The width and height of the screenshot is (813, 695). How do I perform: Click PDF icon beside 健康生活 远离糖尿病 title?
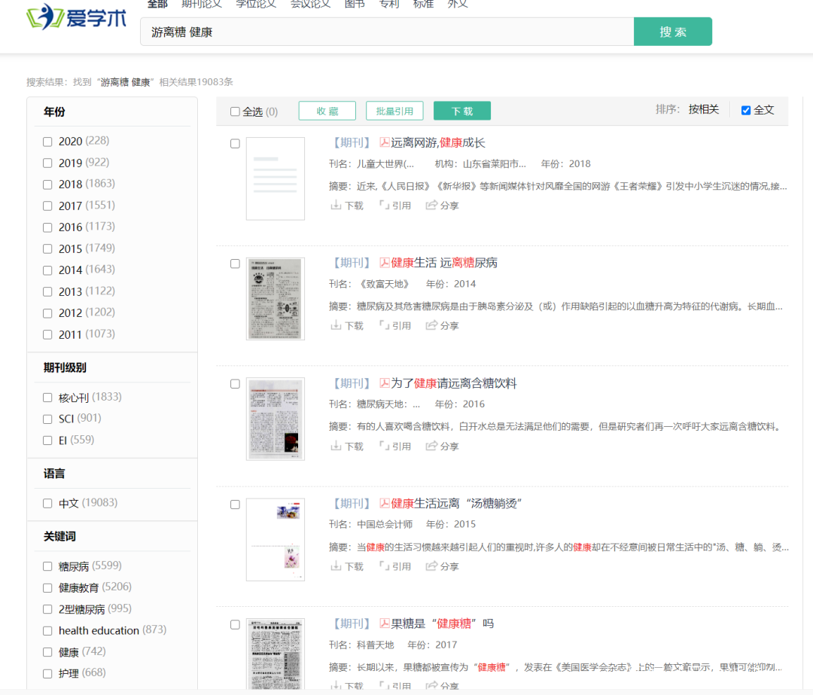[384, 263]
